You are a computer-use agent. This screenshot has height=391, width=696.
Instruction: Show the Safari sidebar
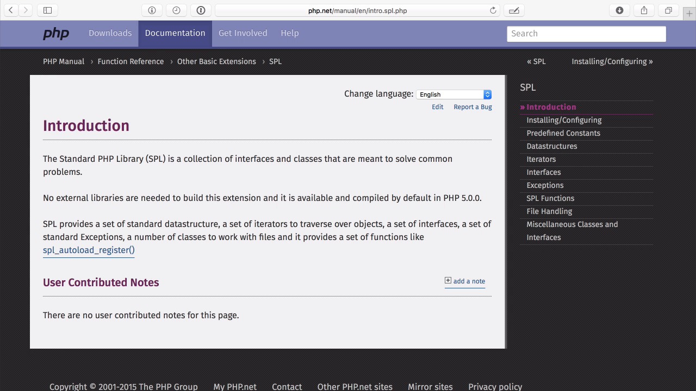[47, 10]
